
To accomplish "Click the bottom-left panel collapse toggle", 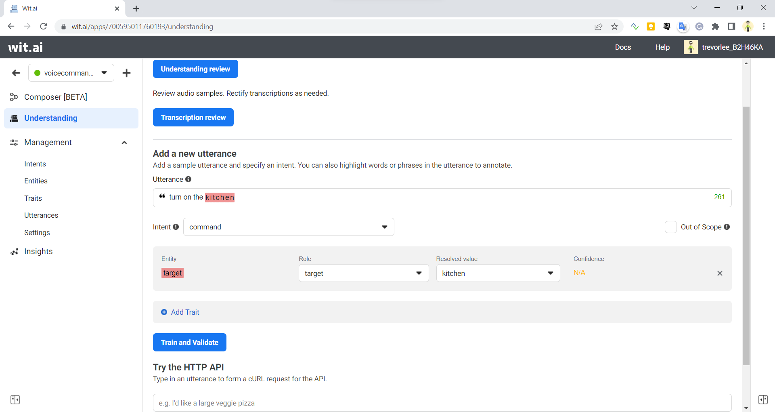I will tap(15, 399).
